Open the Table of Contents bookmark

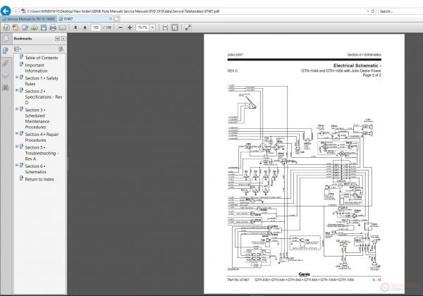(x=42, y=58)
